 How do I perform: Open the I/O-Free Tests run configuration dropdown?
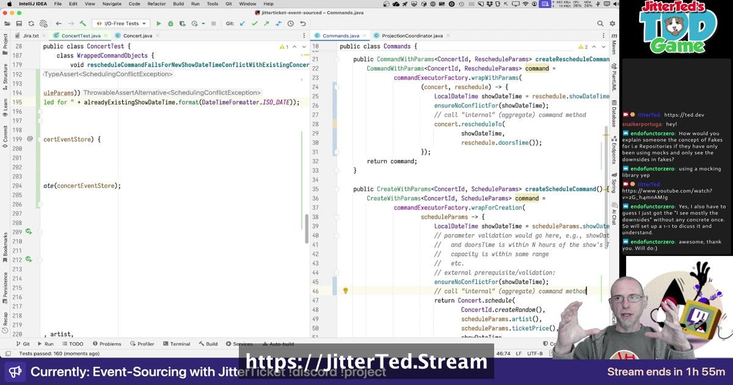(122, 24)
